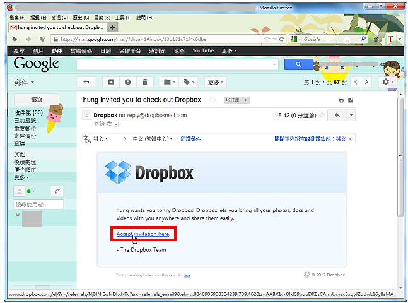The width and height of the screenshot is (408, 303).
Task: Show the older message with right chevron
Action: point(366,82)
